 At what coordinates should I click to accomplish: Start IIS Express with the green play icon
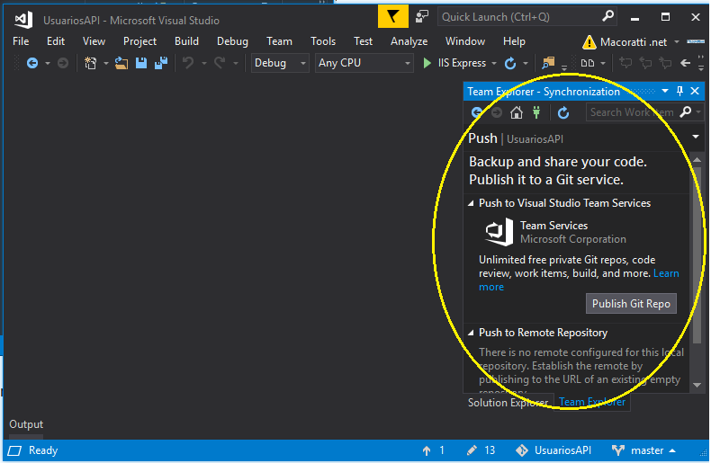(427, 63)
